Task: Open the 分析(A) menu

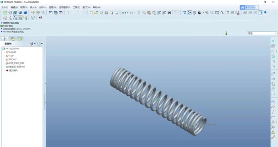Action: pyautogui.click(x=42, y=8)
